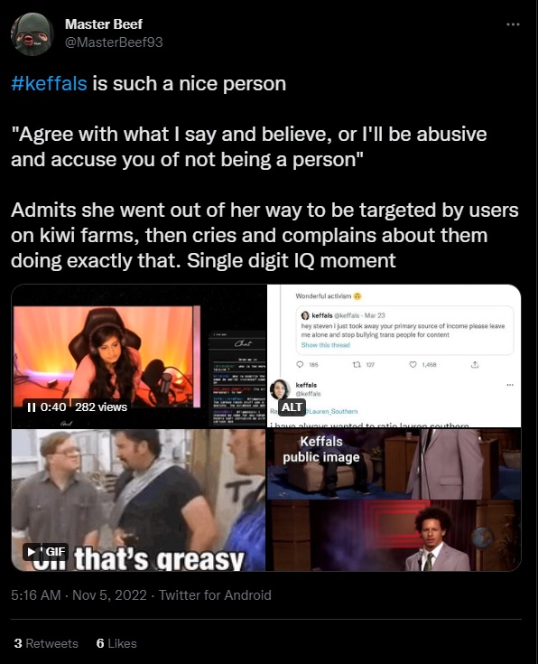Click reply icon in embedded keffals tweet
538x664 pixels.
tap(300, 364)
